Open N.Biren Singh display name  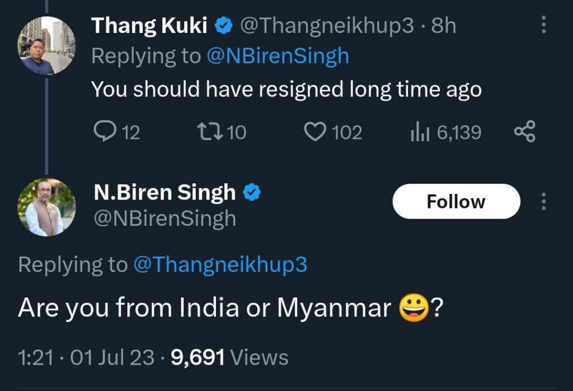[x=165, y=193]
